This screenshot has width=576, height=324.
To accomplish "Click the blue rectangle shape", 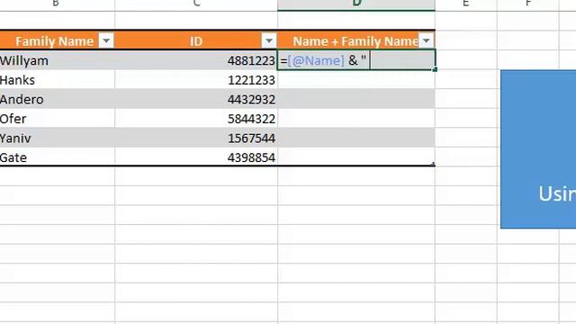I will [x=538, y=149].
